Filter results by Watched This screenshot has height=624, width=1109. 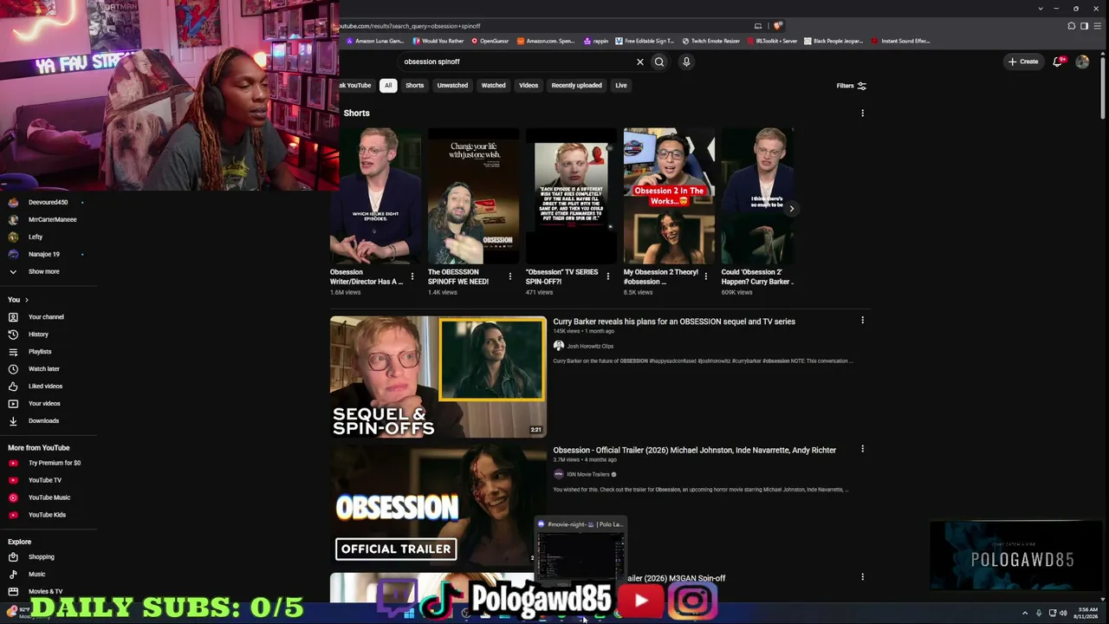pos(493,86)
